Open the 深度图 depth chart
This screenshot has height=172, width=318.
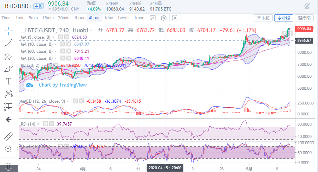pyautogui.click(x=304, y=18)
